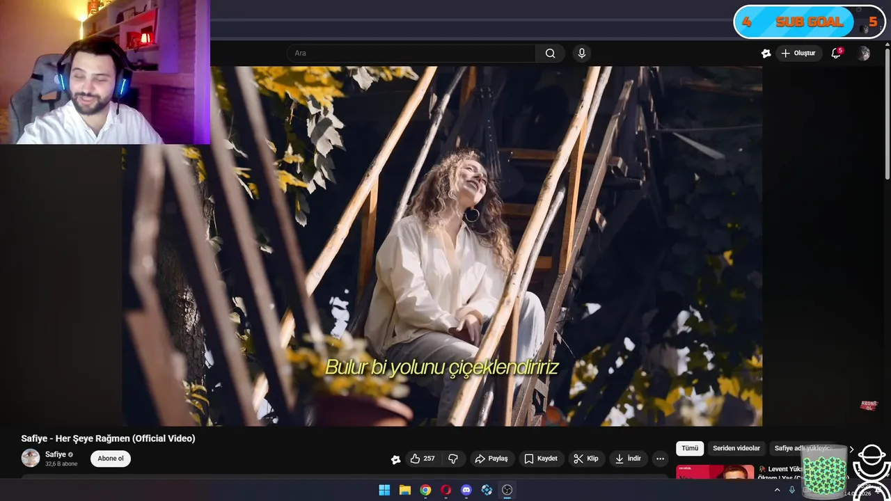Open the Safiye channel avatar
Screen dimensions: 891x501
click(31, 458)
